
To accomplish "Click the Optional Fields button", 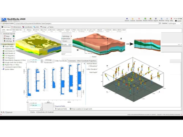I will (61, 109).
